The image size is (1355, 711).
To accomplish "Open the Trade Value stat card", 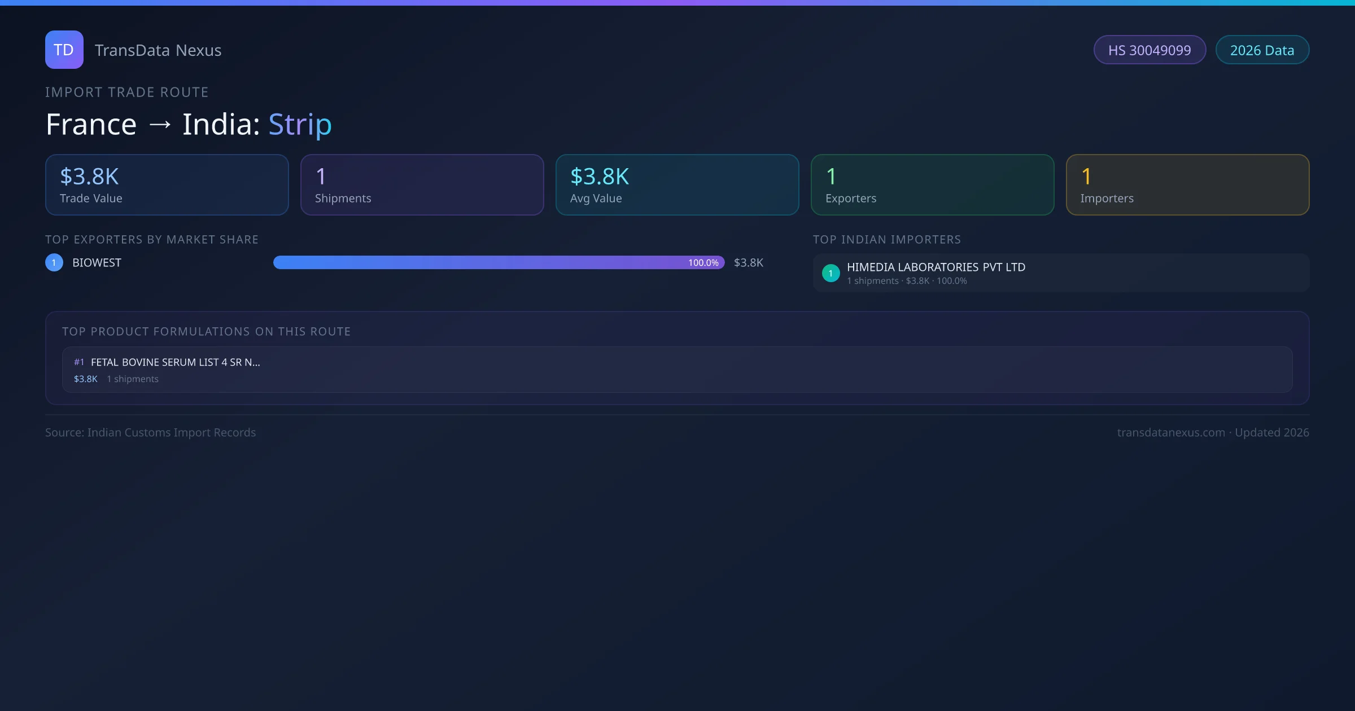I will click(167, 185).
